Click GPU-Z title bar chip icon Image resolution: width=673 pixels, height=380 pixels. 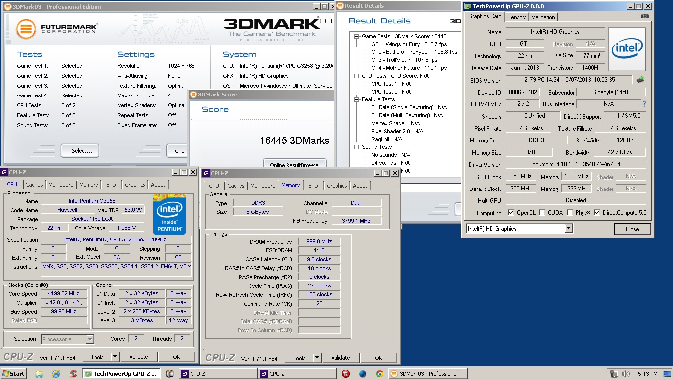tap(467, 6)
